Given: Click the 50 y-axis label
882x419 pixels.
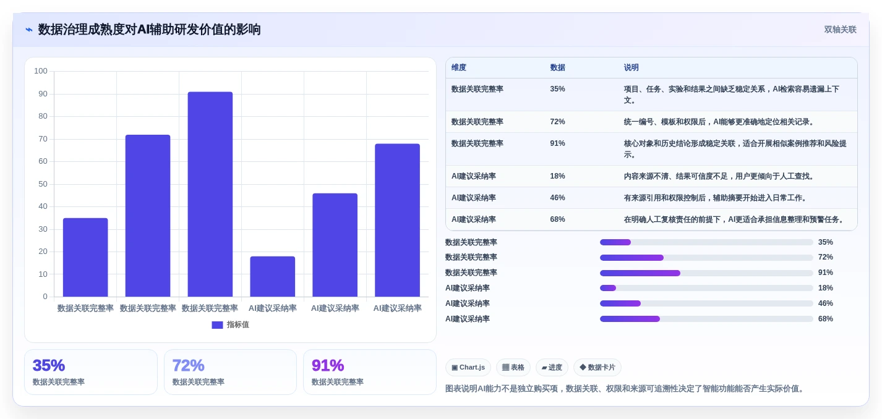Looking at the screenshot, I should 43,184.
